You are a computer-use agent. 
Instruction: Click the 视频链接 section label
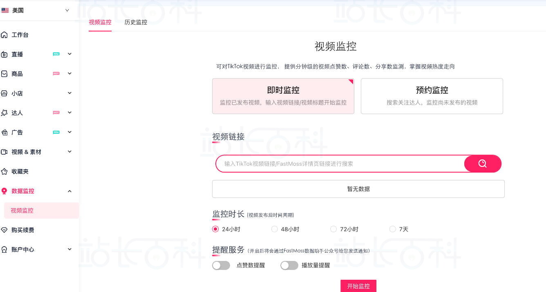click(228, 137)
